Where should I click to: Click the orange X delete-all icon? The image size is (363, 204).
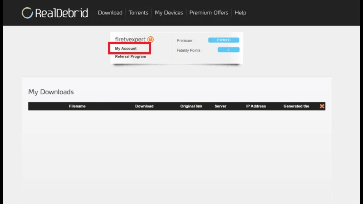(x=322, y=106)
